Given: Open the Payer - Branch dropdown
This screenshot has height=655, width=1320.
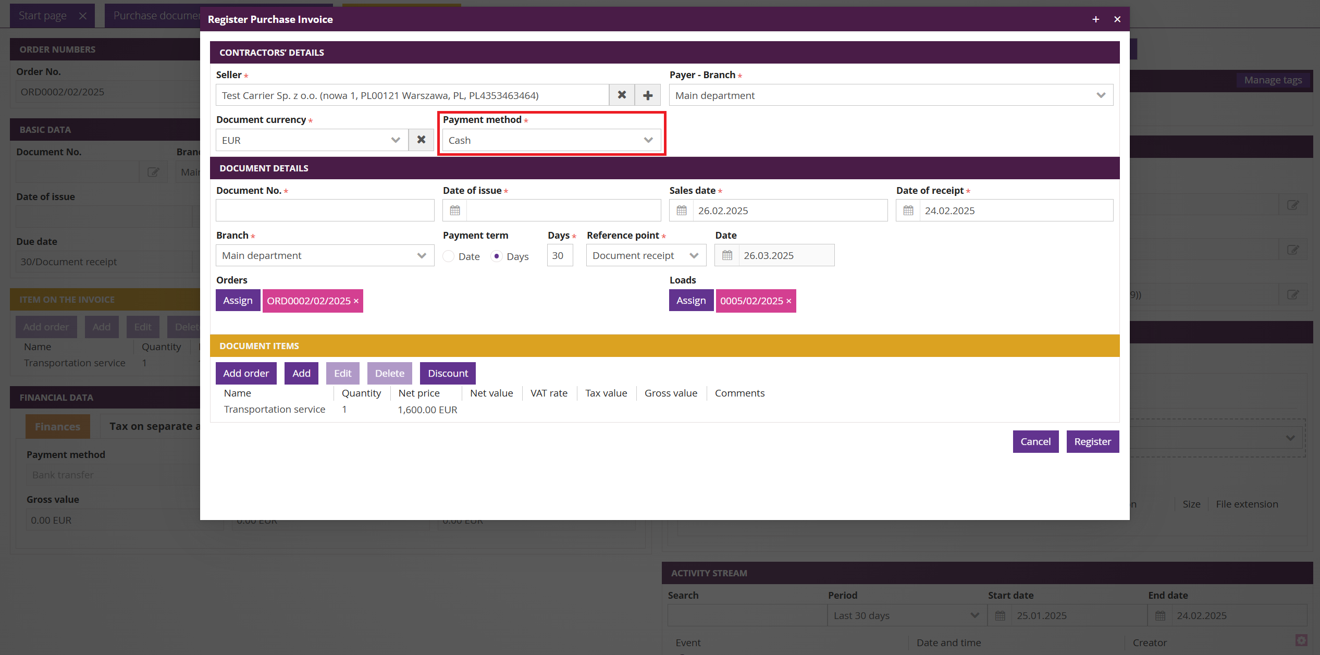Looking at the screenshot, I should point(891,95).
